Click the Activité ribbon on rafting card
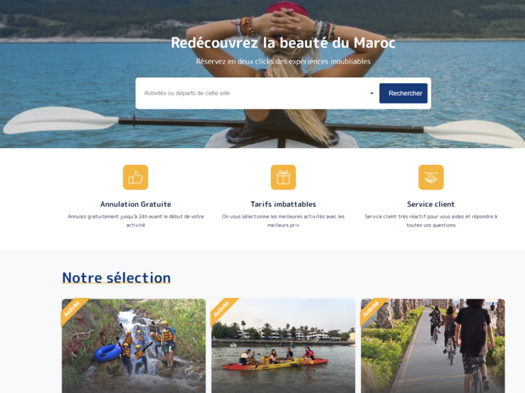This screenshot has height=393, width=525. click(72, 309)
